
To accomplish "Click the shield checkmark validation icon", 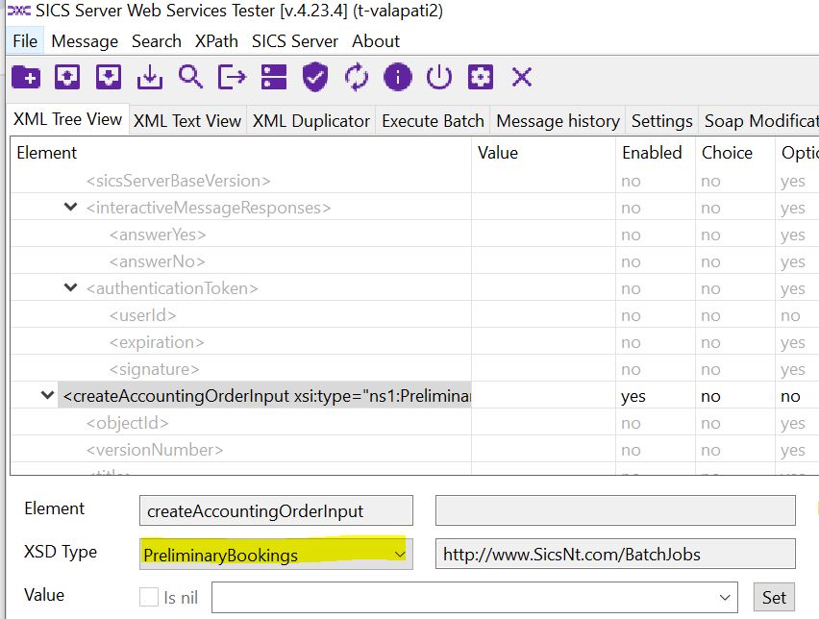I will tap(315, 77).
